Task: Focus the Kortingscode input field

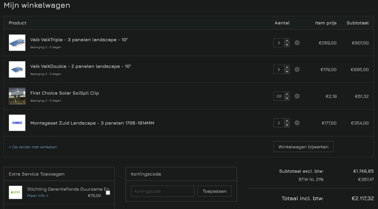Action: pos(162,191)
